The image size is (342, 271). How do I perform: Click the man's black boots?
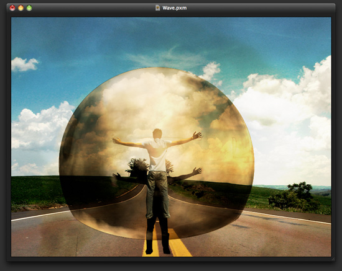(158, 236)
